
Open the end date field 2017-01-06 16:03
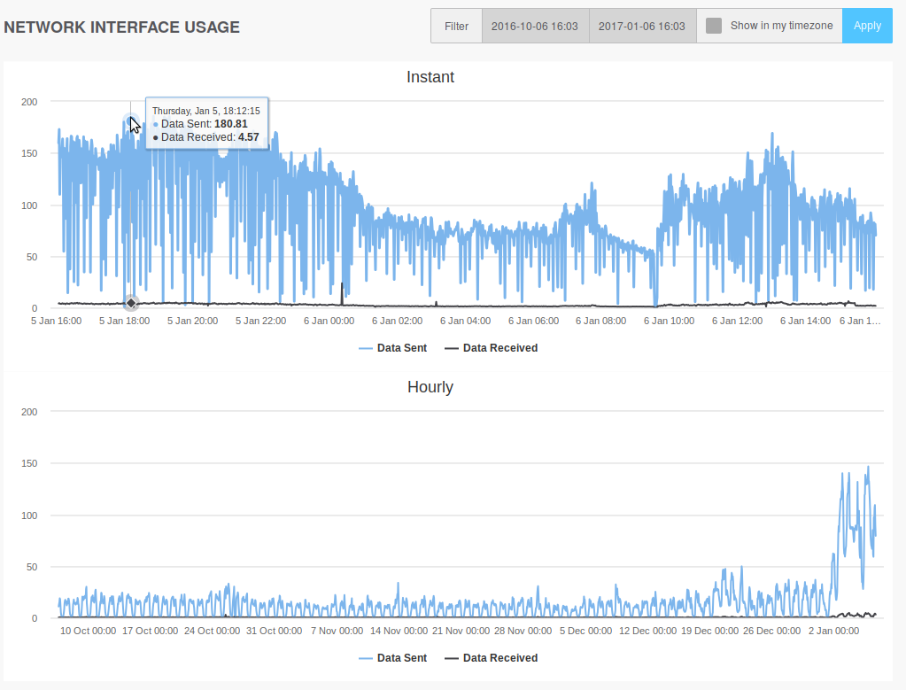click(x=642, y=26)
